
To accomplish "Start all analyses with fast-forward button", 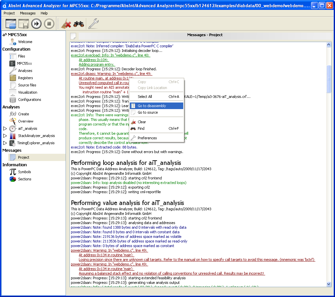I will pos(36,24).
